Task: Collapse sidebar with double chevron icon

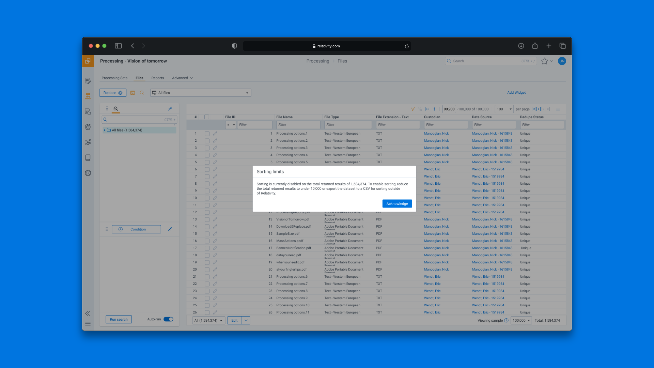Action: [x=88, y=313]
